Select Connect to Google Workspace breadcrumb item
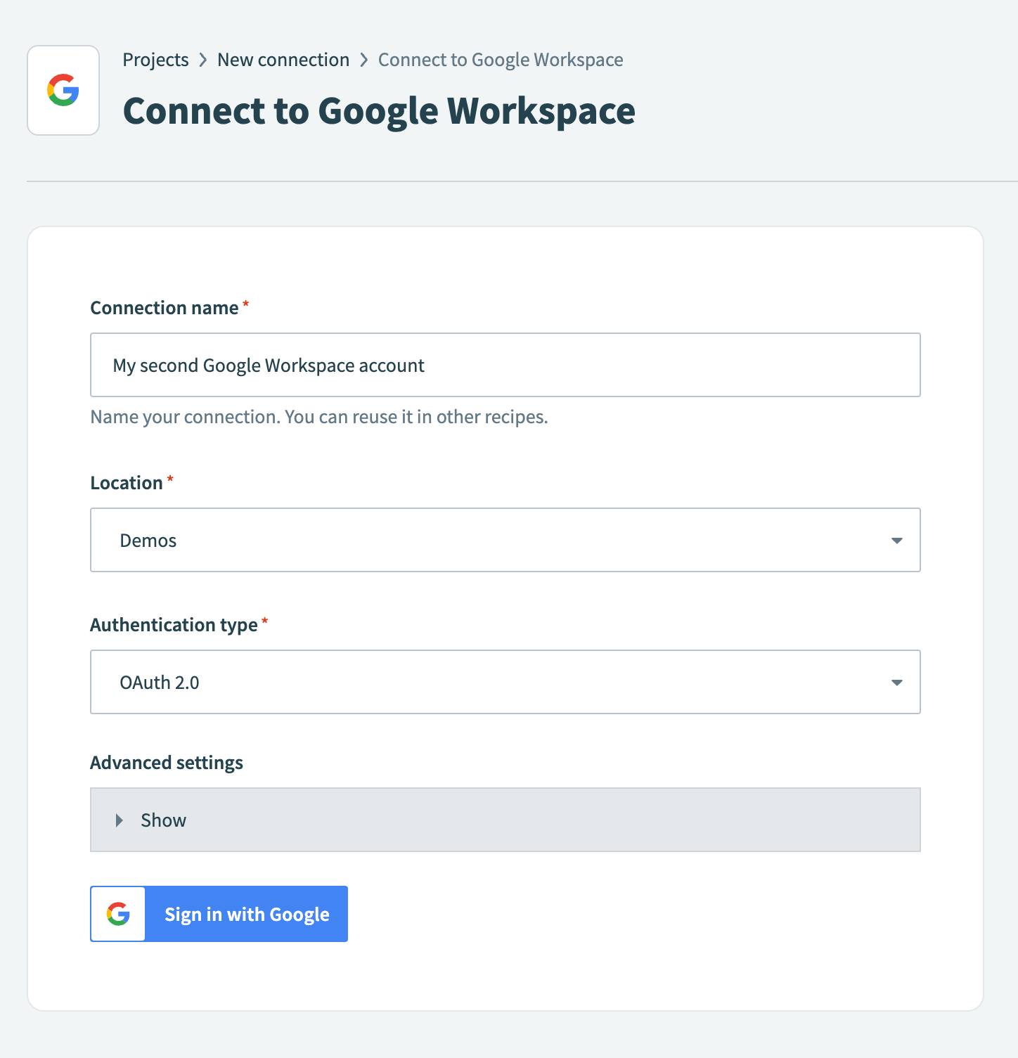 pos(500,60)
